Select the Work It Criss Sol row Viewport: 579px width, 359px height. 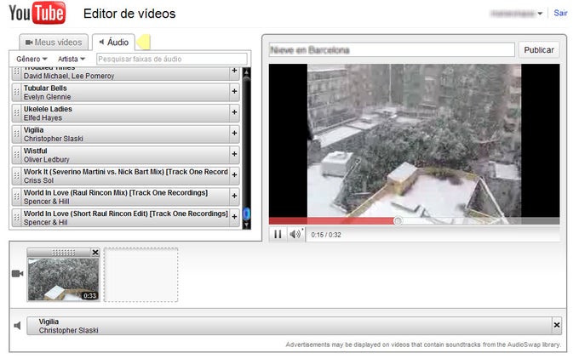tap(125, 176)
